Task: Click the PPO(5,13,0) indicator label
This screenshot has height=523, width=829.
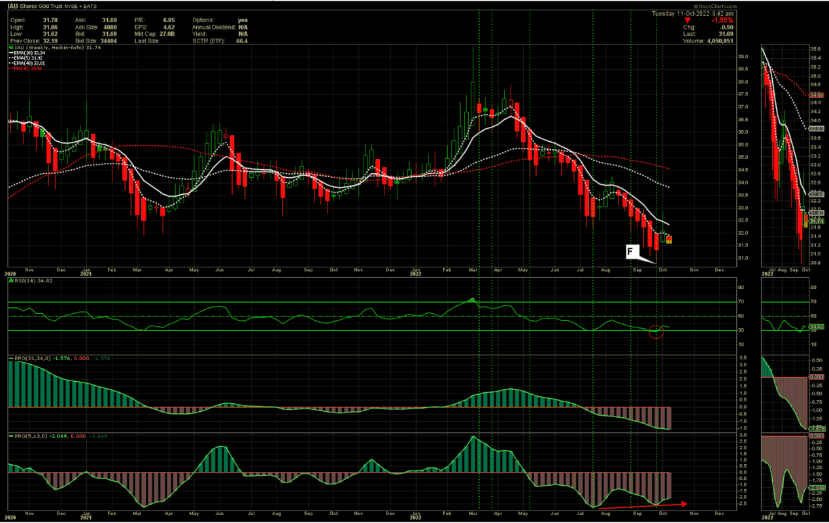Action: click(29, 435)
